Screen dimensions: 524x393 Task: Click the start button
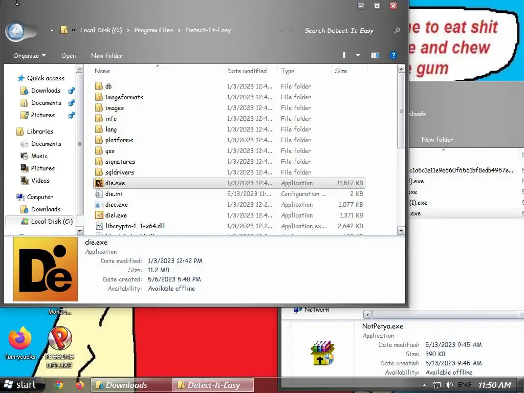22,385
